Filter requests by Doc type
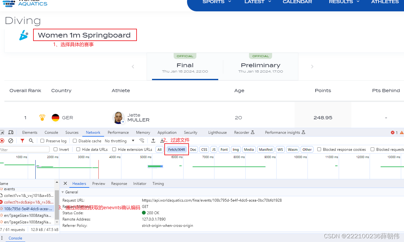 coord(193,150)
